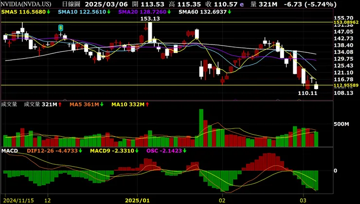Click the 500M volume axis label
The image size is (360, 204).
[342, 124]
